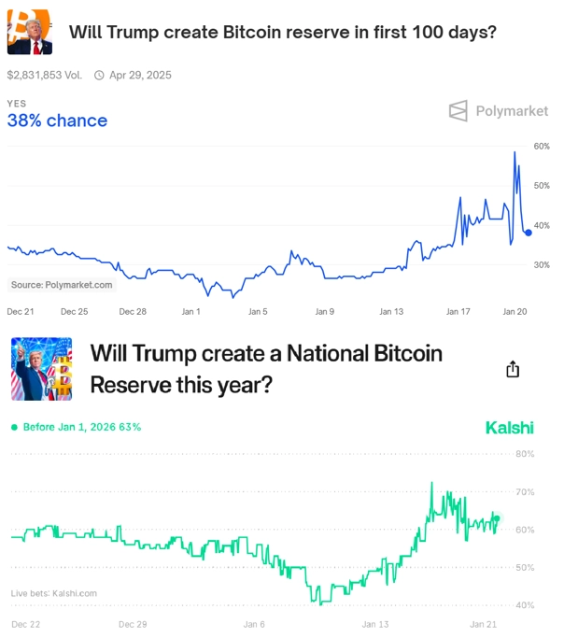Click the blue endpoint dot on Polymarket chart
This screenshot has width=564, height=638.
click(x=528, y=233)
